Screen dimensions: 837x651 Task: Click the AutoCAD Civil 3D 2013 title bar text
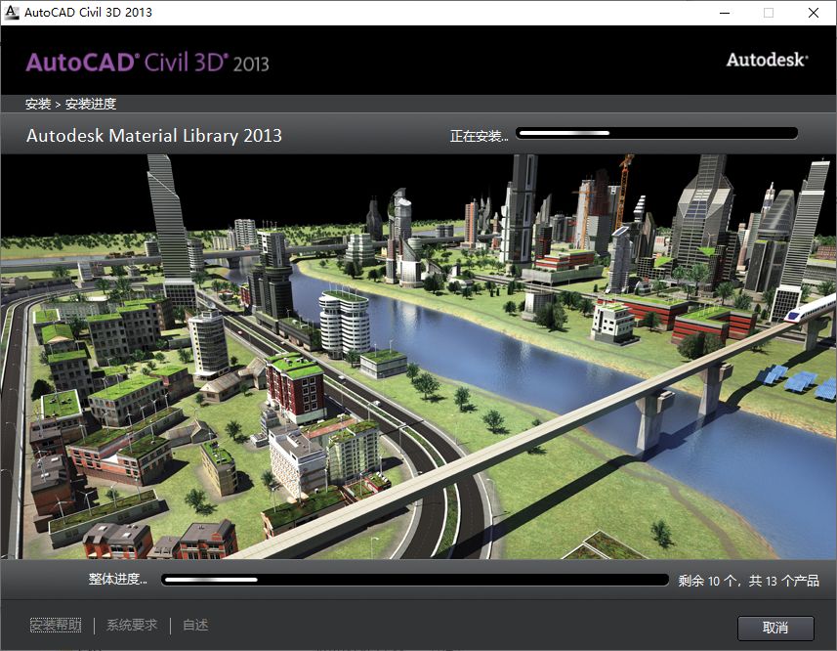point(87,13)
